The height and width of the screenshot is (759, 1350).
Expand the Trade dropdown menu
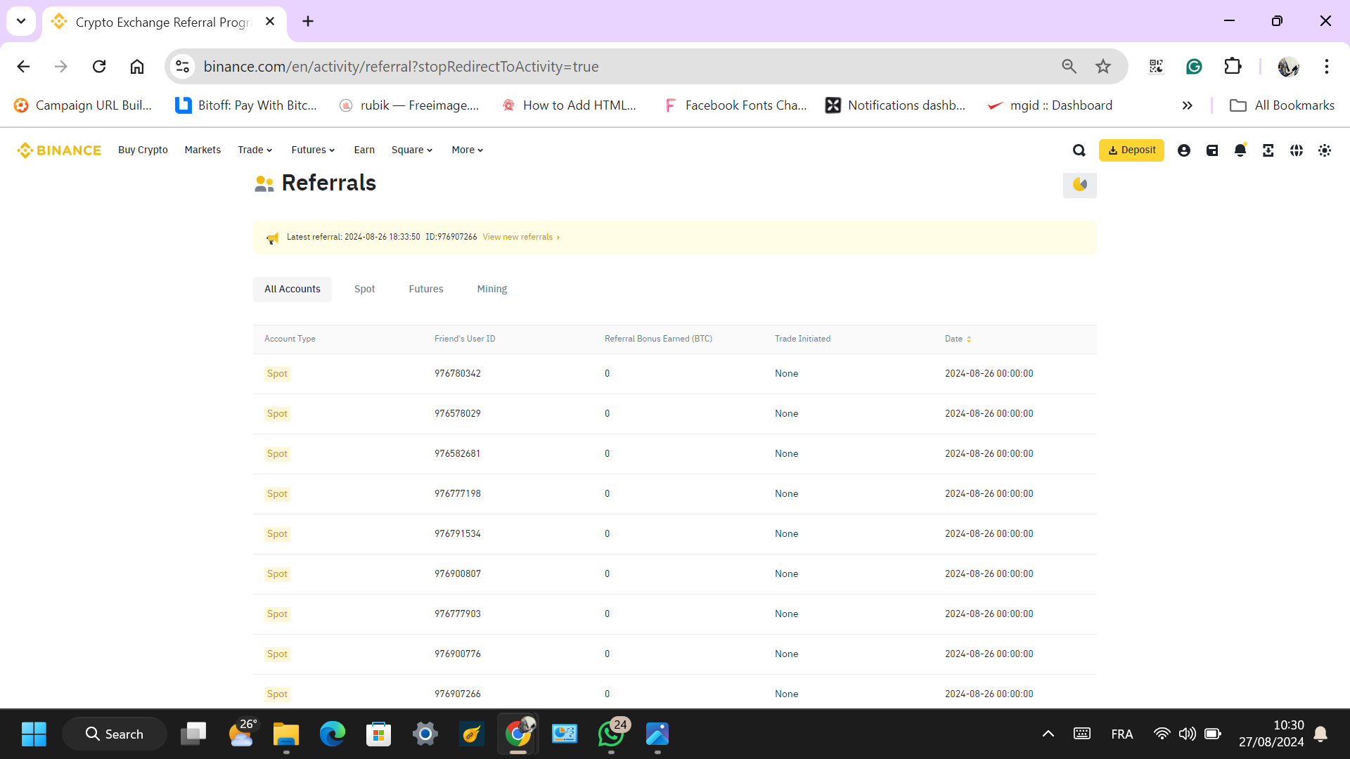point(255,150)
